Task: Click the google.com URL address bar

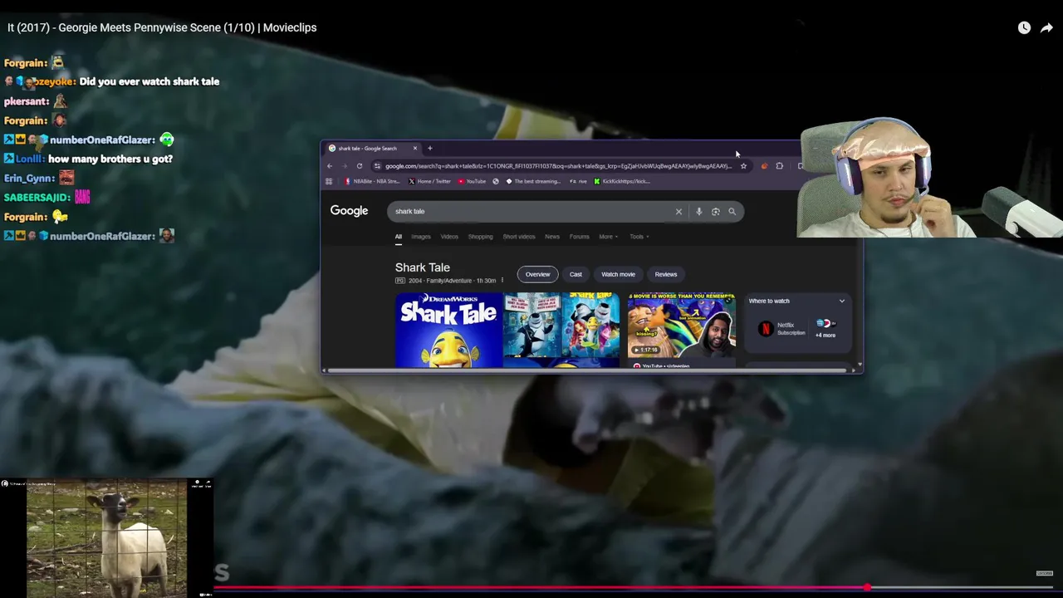Action: pos(557,166)
